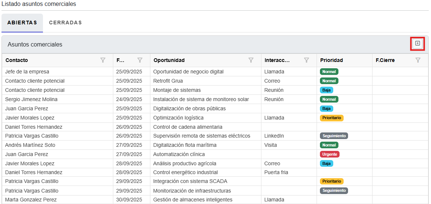Click the Urgente priority badge
The width and height of the screenshot is (431, 204).
click(329, 154)
